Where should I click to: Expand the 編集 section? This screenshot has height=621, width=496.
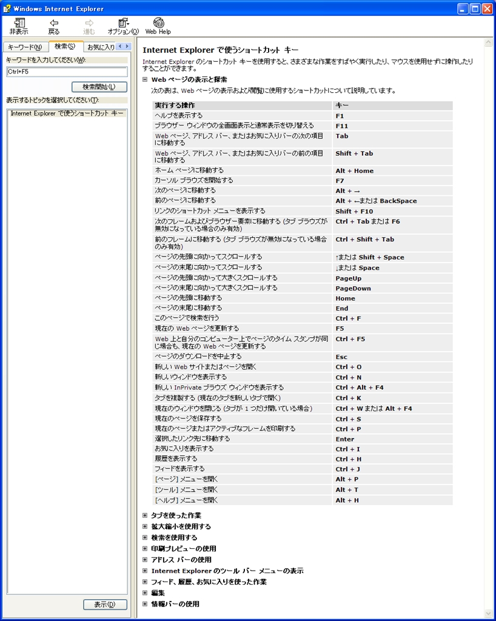(x=145, y=593)
